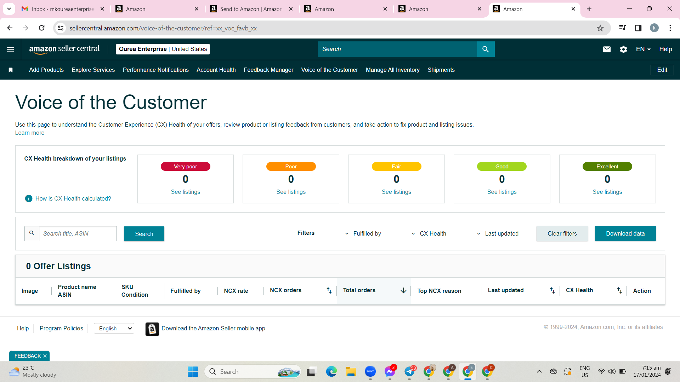Image resolution: width=680 pixels, height=382 pixels.
Task: Open Telegram from taskbar
Action: click(410, 372)
